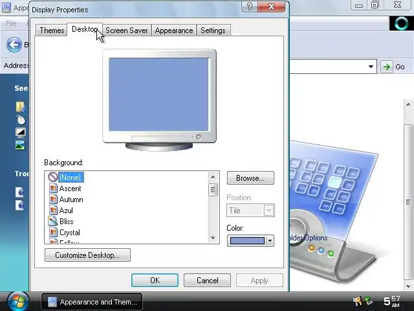Screen dimensions: 414x311
Task: Open the File menu in the Appearance and Themes window
Action: click(11, 23)
